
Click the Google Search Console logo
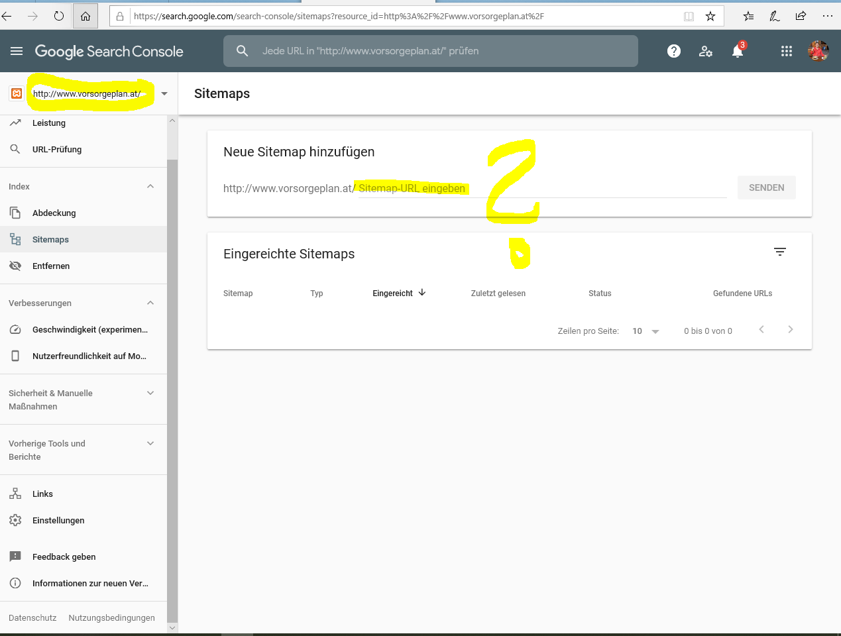(109, 51)
